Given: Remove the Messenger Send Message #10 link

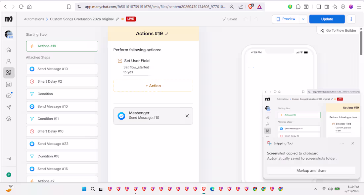Looking at the screenshot, I should click(x=187, y=116).
